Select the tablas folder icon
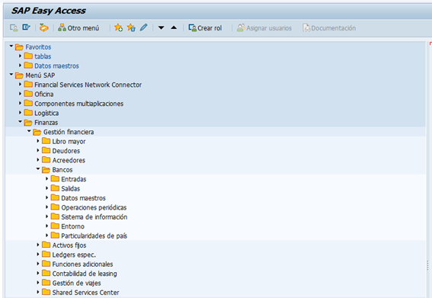Screen dimensions: 432x298 [x=28, y=56]
